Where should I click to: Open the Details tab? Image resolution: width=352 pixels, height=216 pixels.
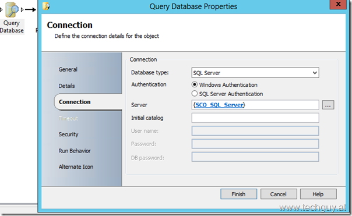66,86
